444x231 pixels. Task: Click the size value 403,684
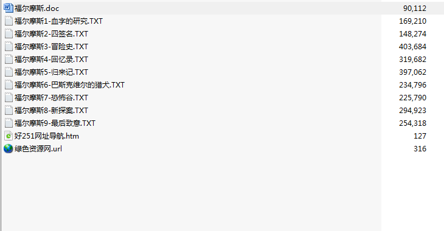coord(412,46)
